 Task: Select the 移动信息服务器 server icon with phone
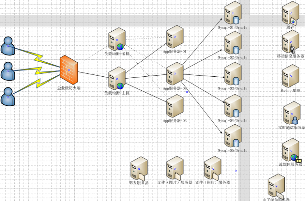pos(291,42)
